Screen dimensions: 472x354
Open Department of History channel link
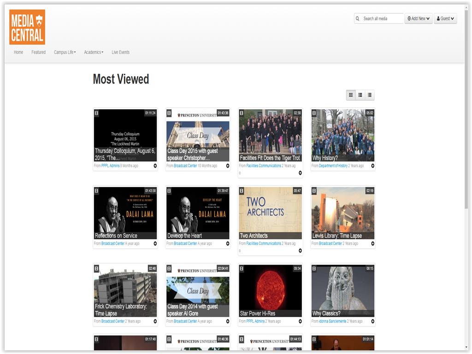[x=333, y=166]
